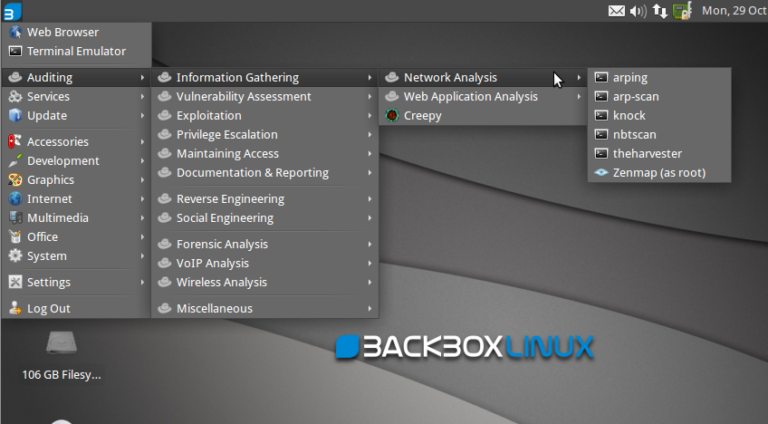Click the battery status tray icon

tap(682, 11)
